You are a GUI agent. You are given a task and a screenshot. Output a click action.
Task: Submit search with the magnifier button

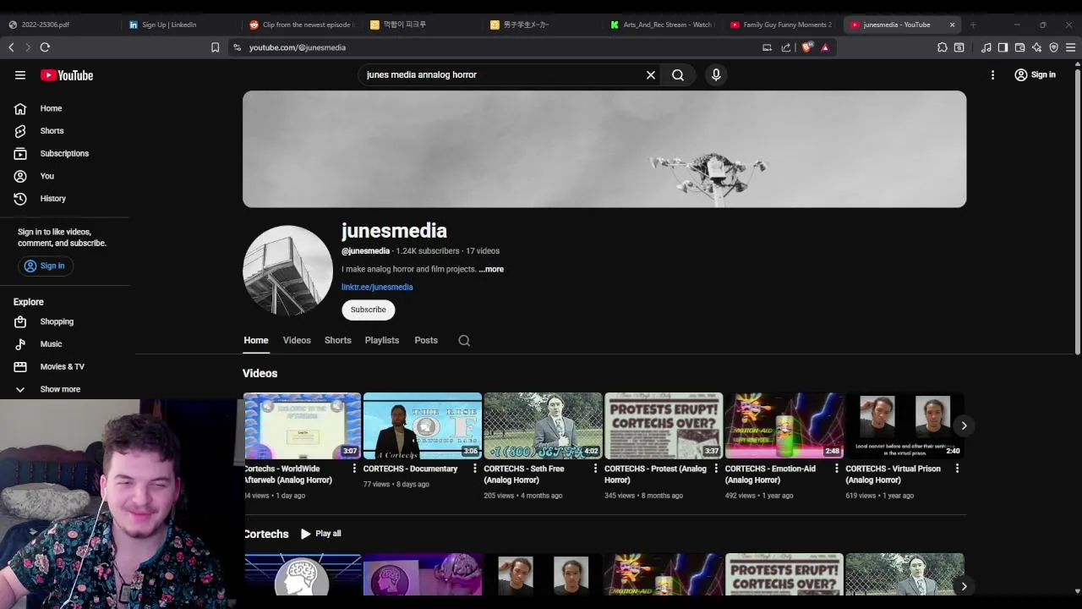[x=678, y=75]
